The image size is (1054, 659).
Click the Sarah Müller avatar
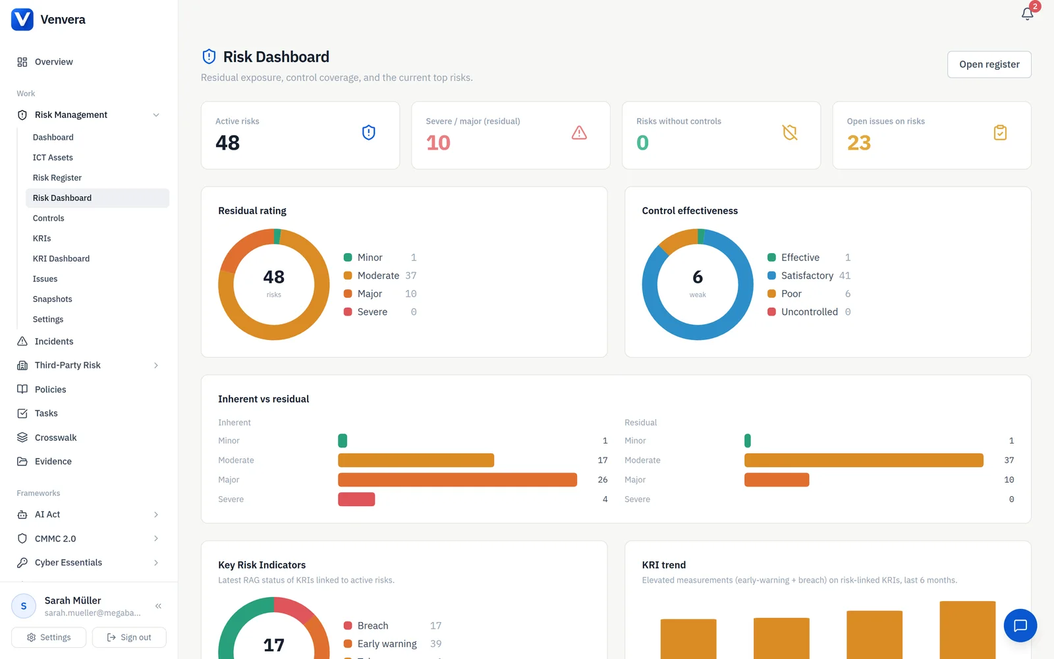click(24, 606)
